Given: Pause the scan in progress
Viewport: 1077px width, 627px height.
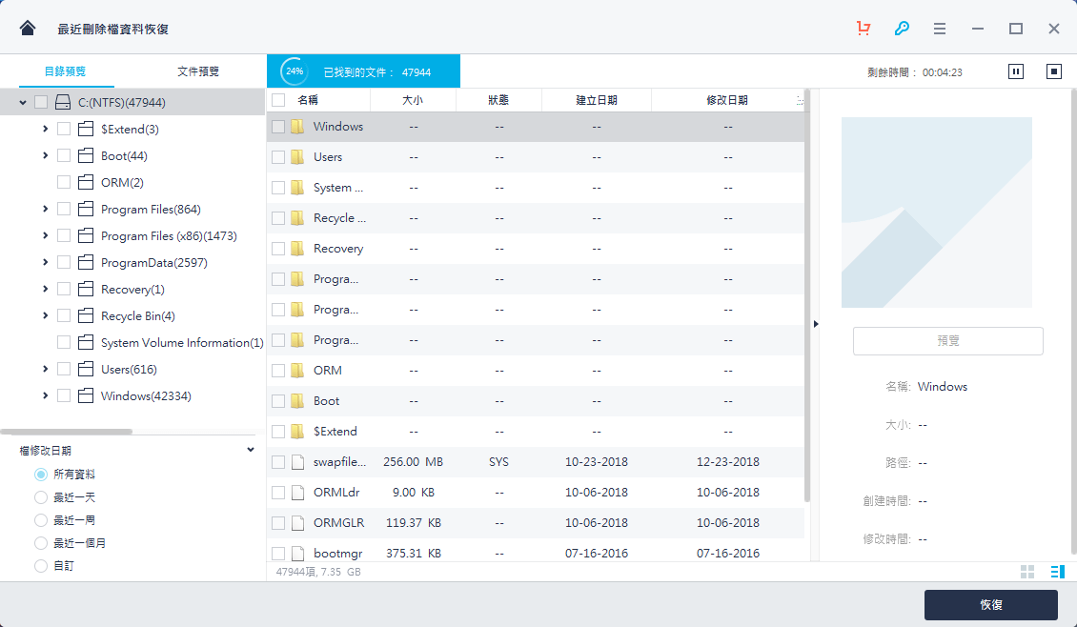Looking at the screenshot, I should 1016,71.
